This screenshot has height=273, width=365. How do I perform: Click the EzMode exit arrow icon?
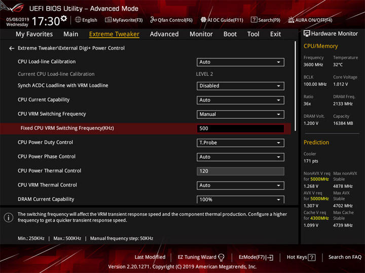[x=270, y=257]
